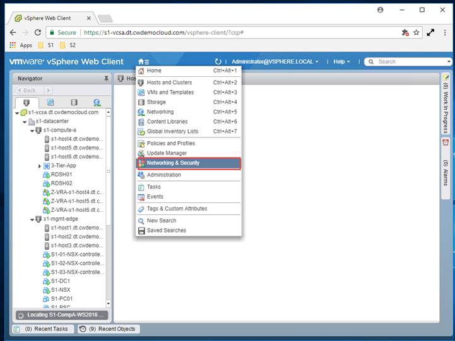This screenshot has width=455, height=341.
Task: Reload the browser page
Action: point(38,32)
